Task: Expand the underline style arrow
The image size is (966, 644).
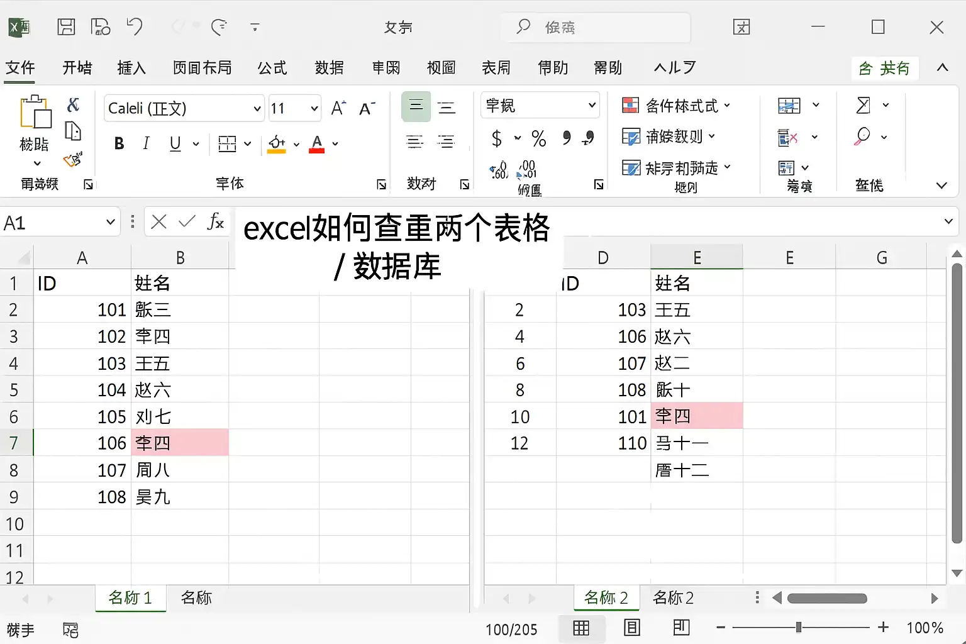Action: 196,144
